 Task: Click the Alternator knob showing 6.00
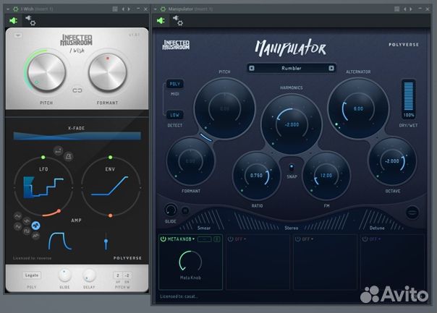(358, 108)
